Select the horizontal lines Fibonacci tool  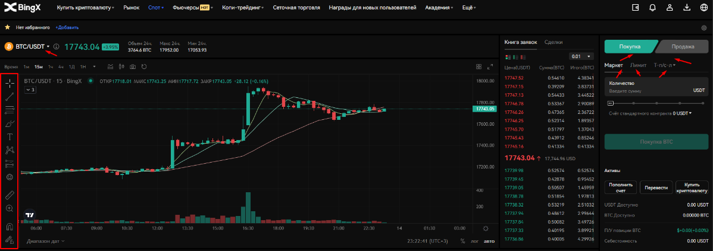pyautogui.click(x=10, y=110)
